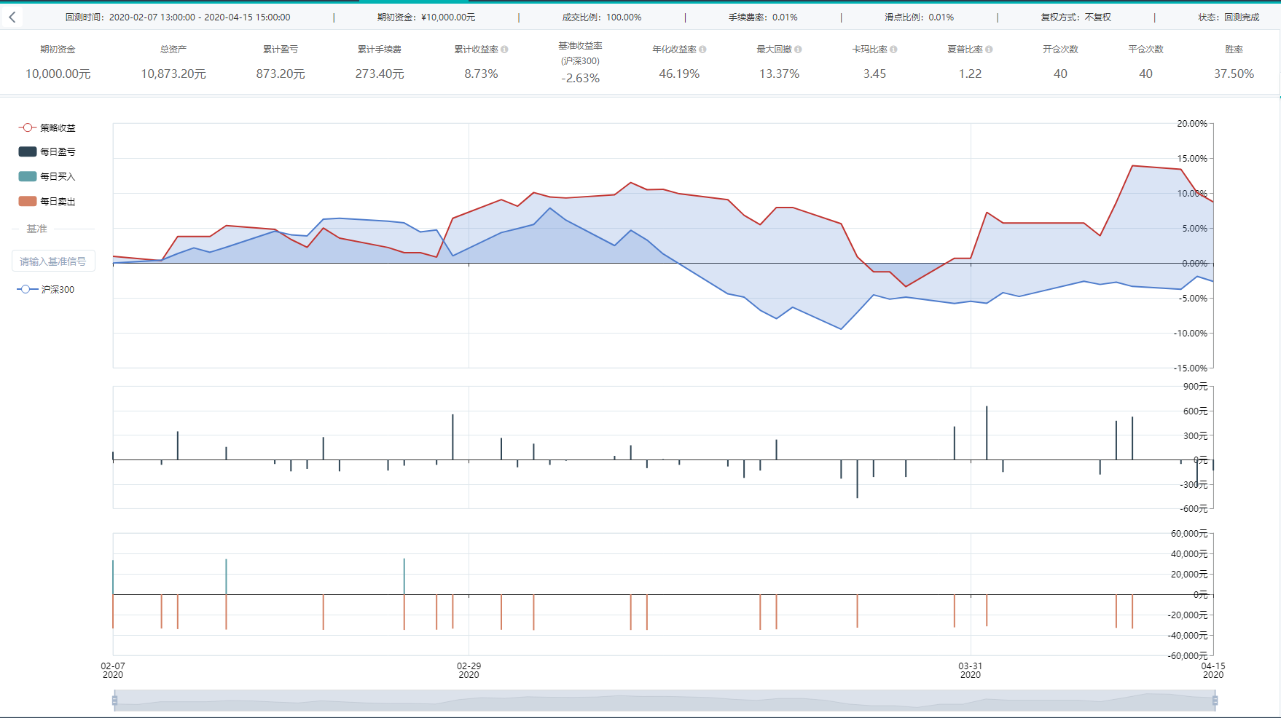The width and height of the screenshot is (1281, 718).
Task: Click the 02-29 date marker on axis
Action: pos(469,670)
